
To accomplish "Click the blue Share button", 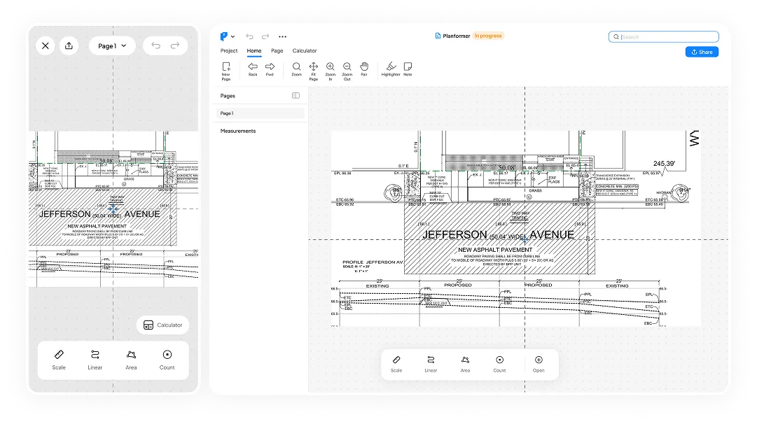I will 702,52.
